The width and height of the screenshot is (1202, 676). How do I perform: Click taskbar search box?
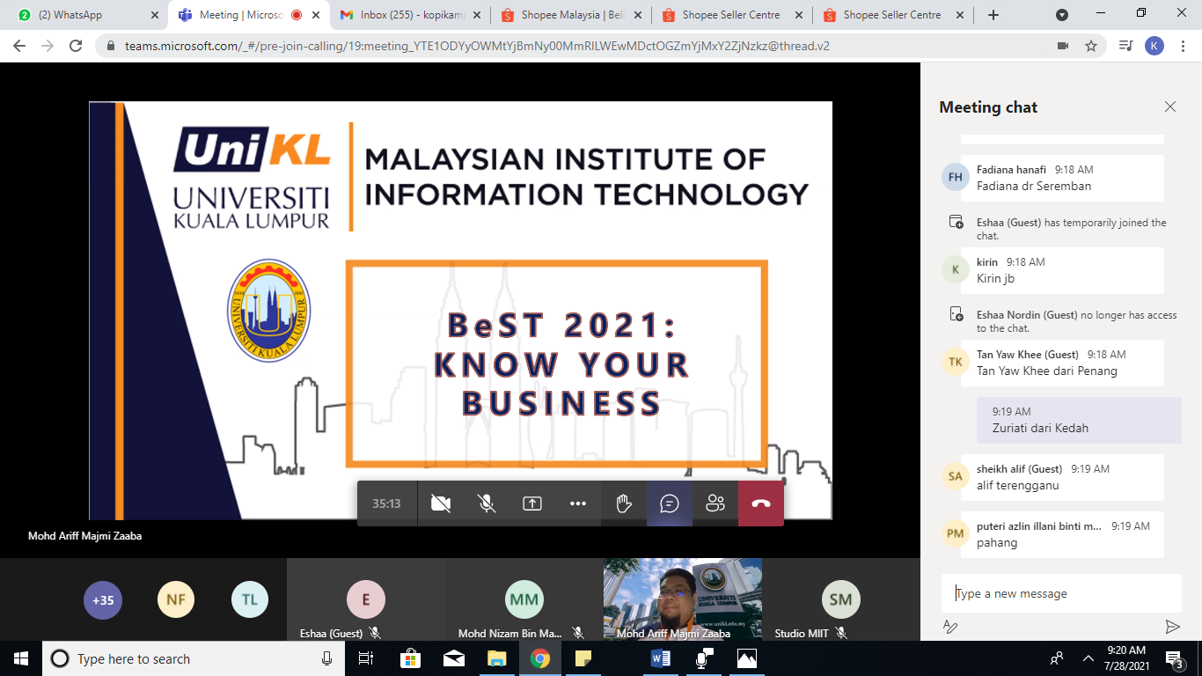(x=193, y=658)
